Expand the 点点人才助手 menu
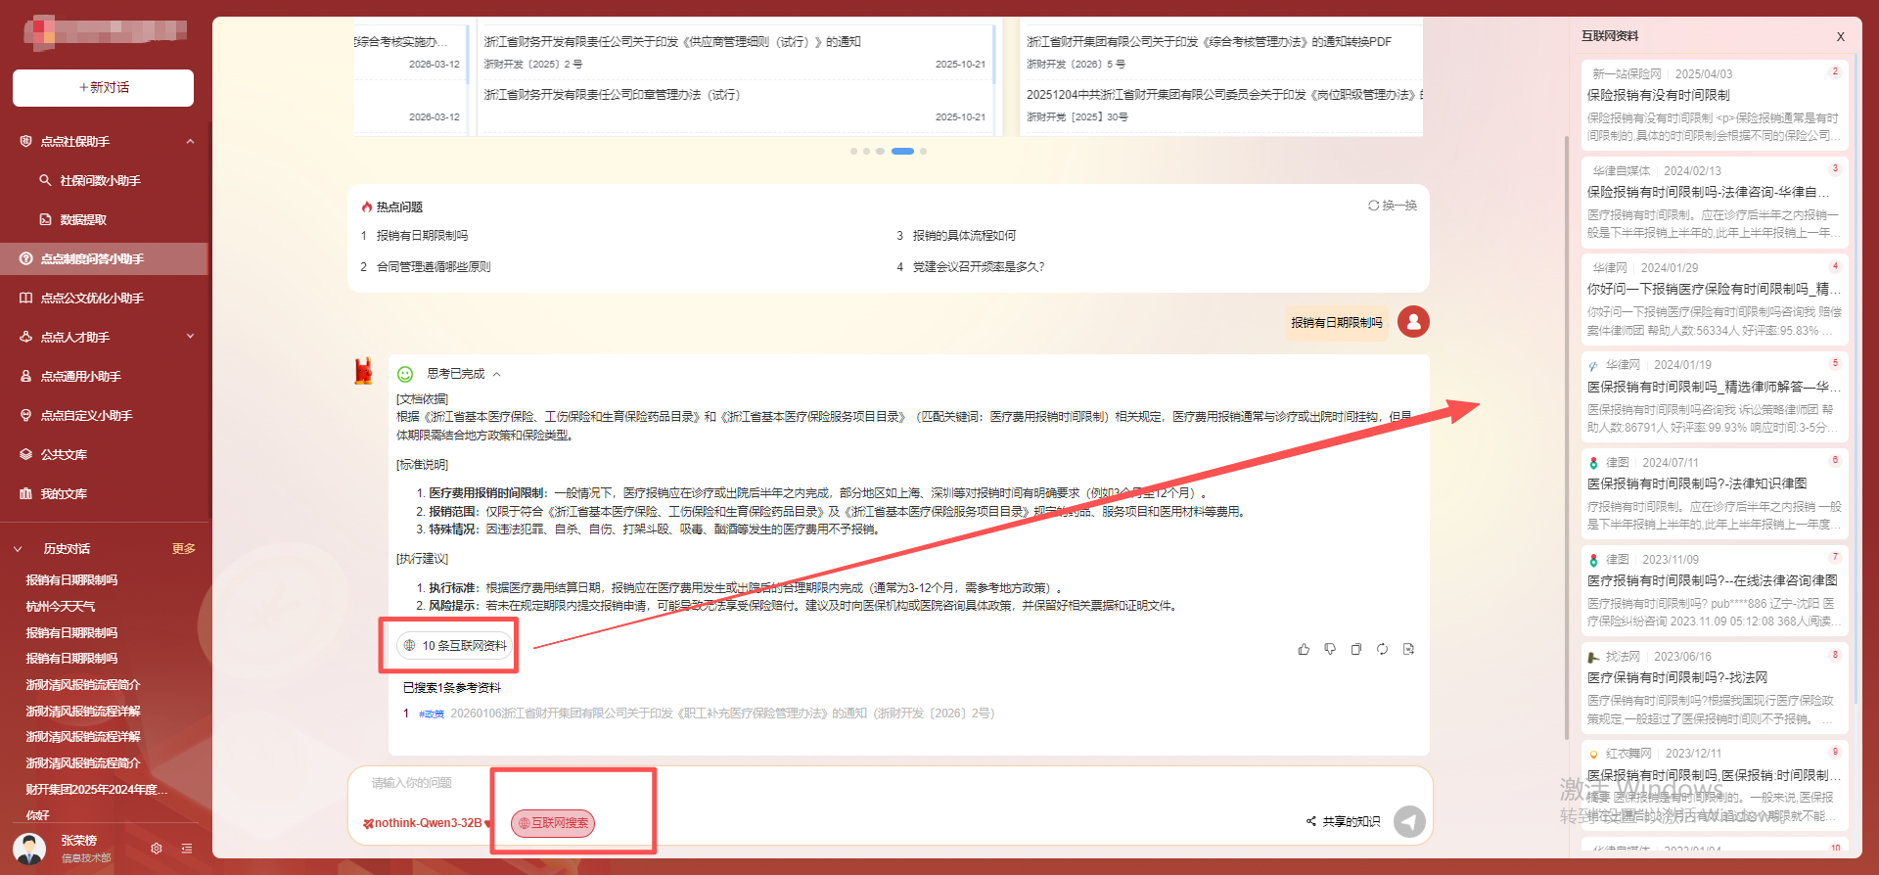This screenshot has width=1879, height=875. coord(191,337)
